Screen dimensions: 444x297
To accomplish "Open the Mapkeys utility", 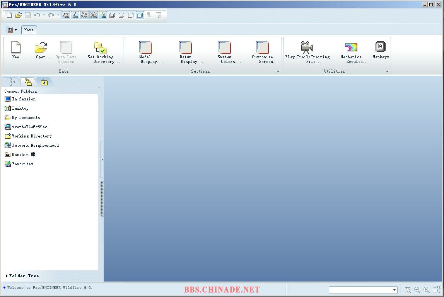I will [x=381, y=50].
